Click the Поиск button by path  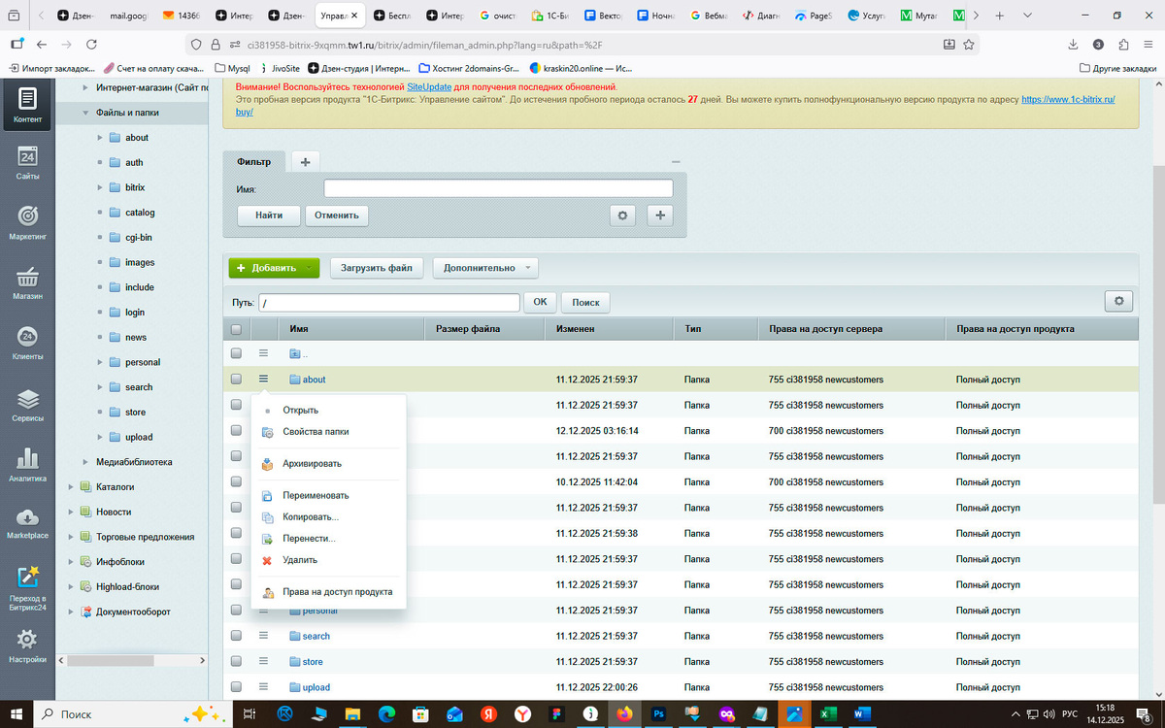pyautogui.click(x=585, y=302)
